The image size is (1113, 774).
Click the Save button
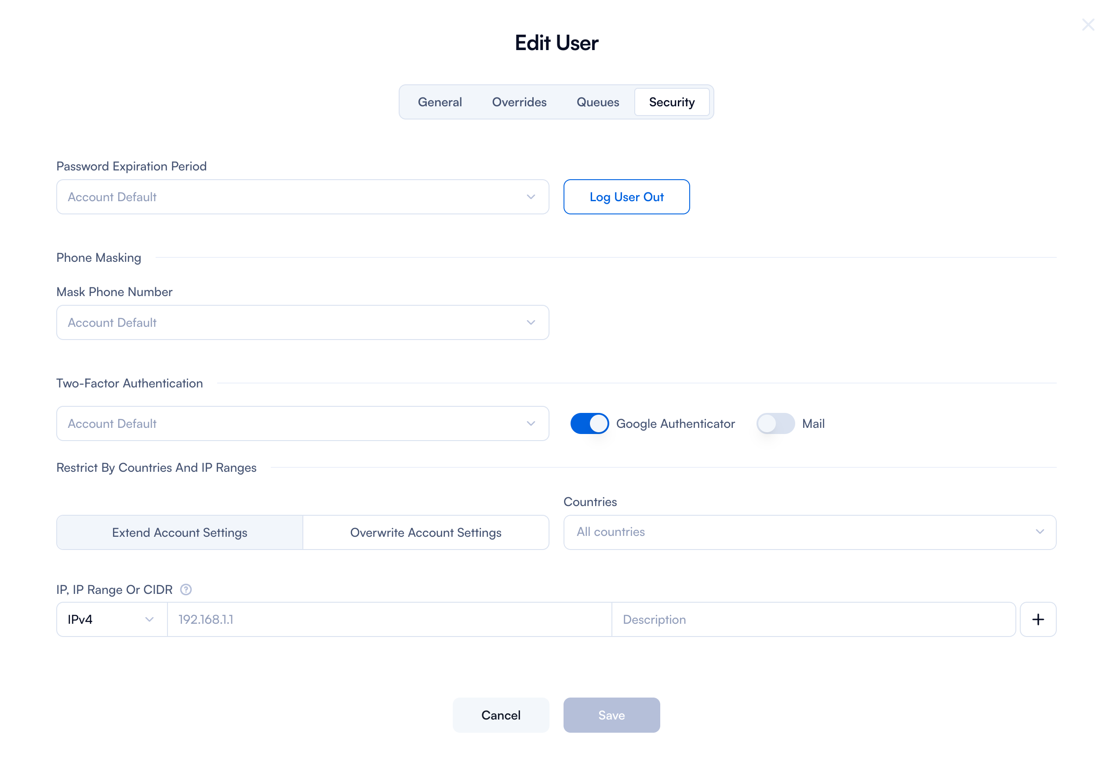611,715
